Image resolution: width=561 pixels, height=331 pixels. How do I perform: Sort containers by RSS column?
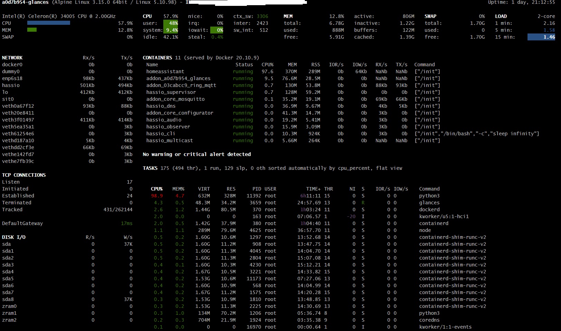click(x=315, y=65)
